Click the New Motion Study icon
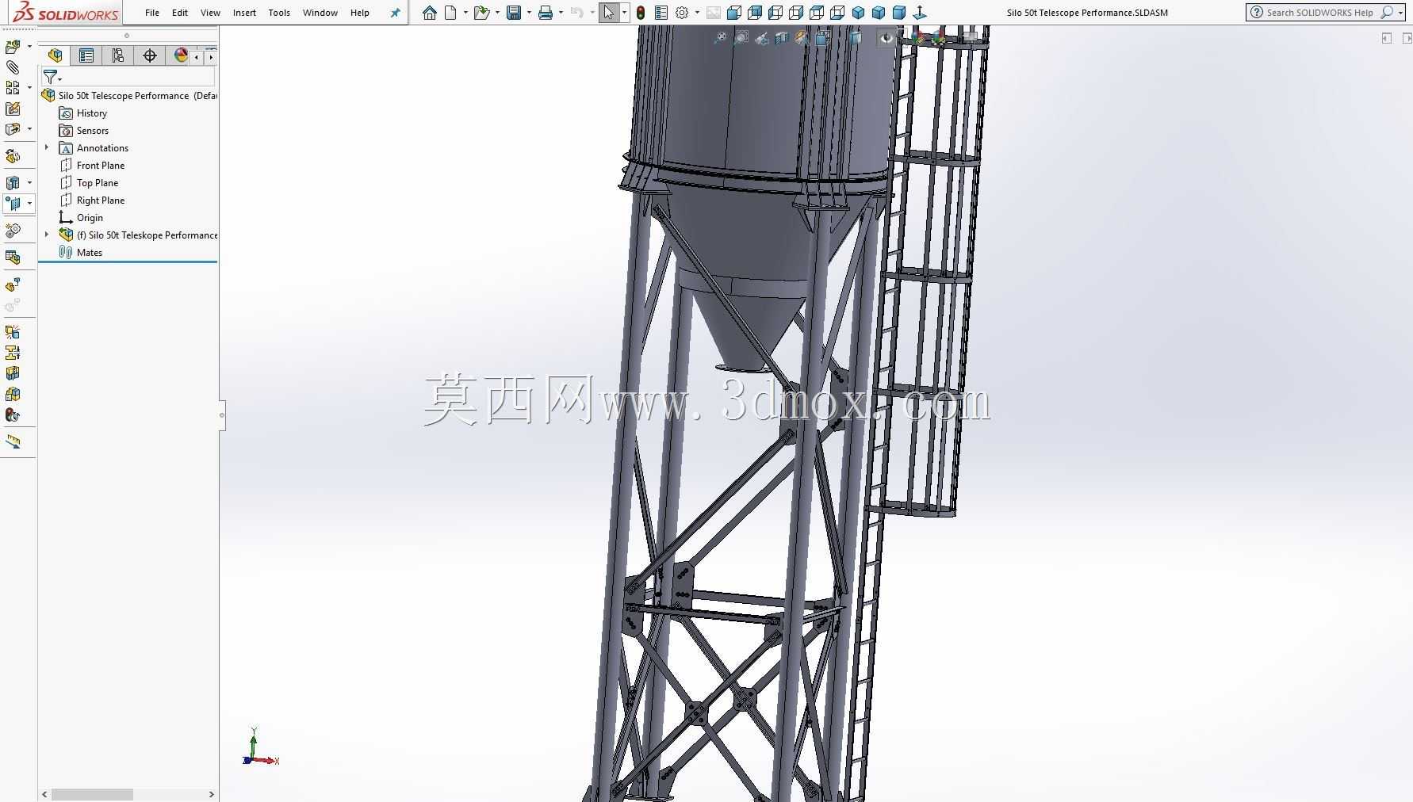This screenshot has width=1413, height=802. coord(13,231)
